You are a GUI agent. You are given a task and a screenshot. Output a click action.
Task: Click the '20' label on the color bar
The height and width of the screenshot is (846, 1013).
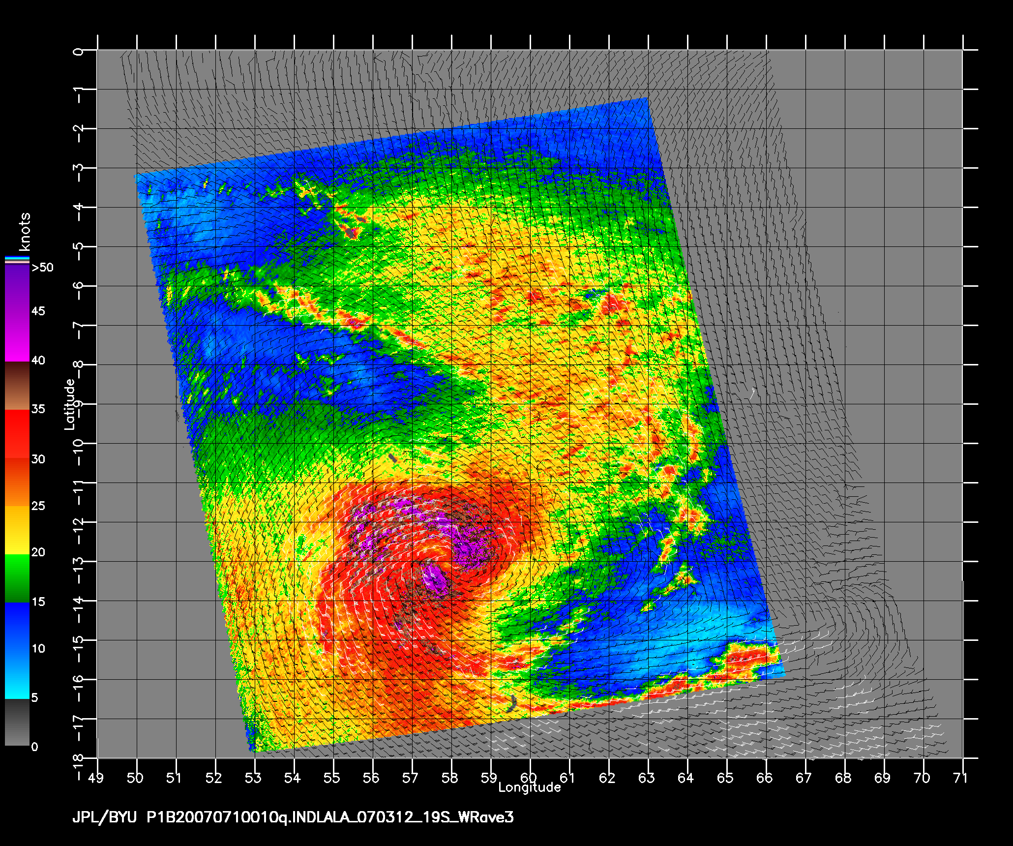coord(38,552)
